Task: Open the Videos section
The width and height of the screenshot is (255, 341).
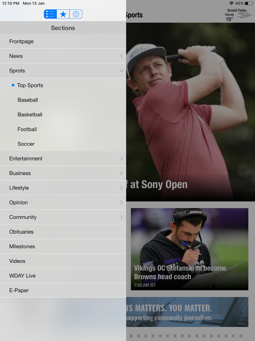Action: click(x=63, y=261)
